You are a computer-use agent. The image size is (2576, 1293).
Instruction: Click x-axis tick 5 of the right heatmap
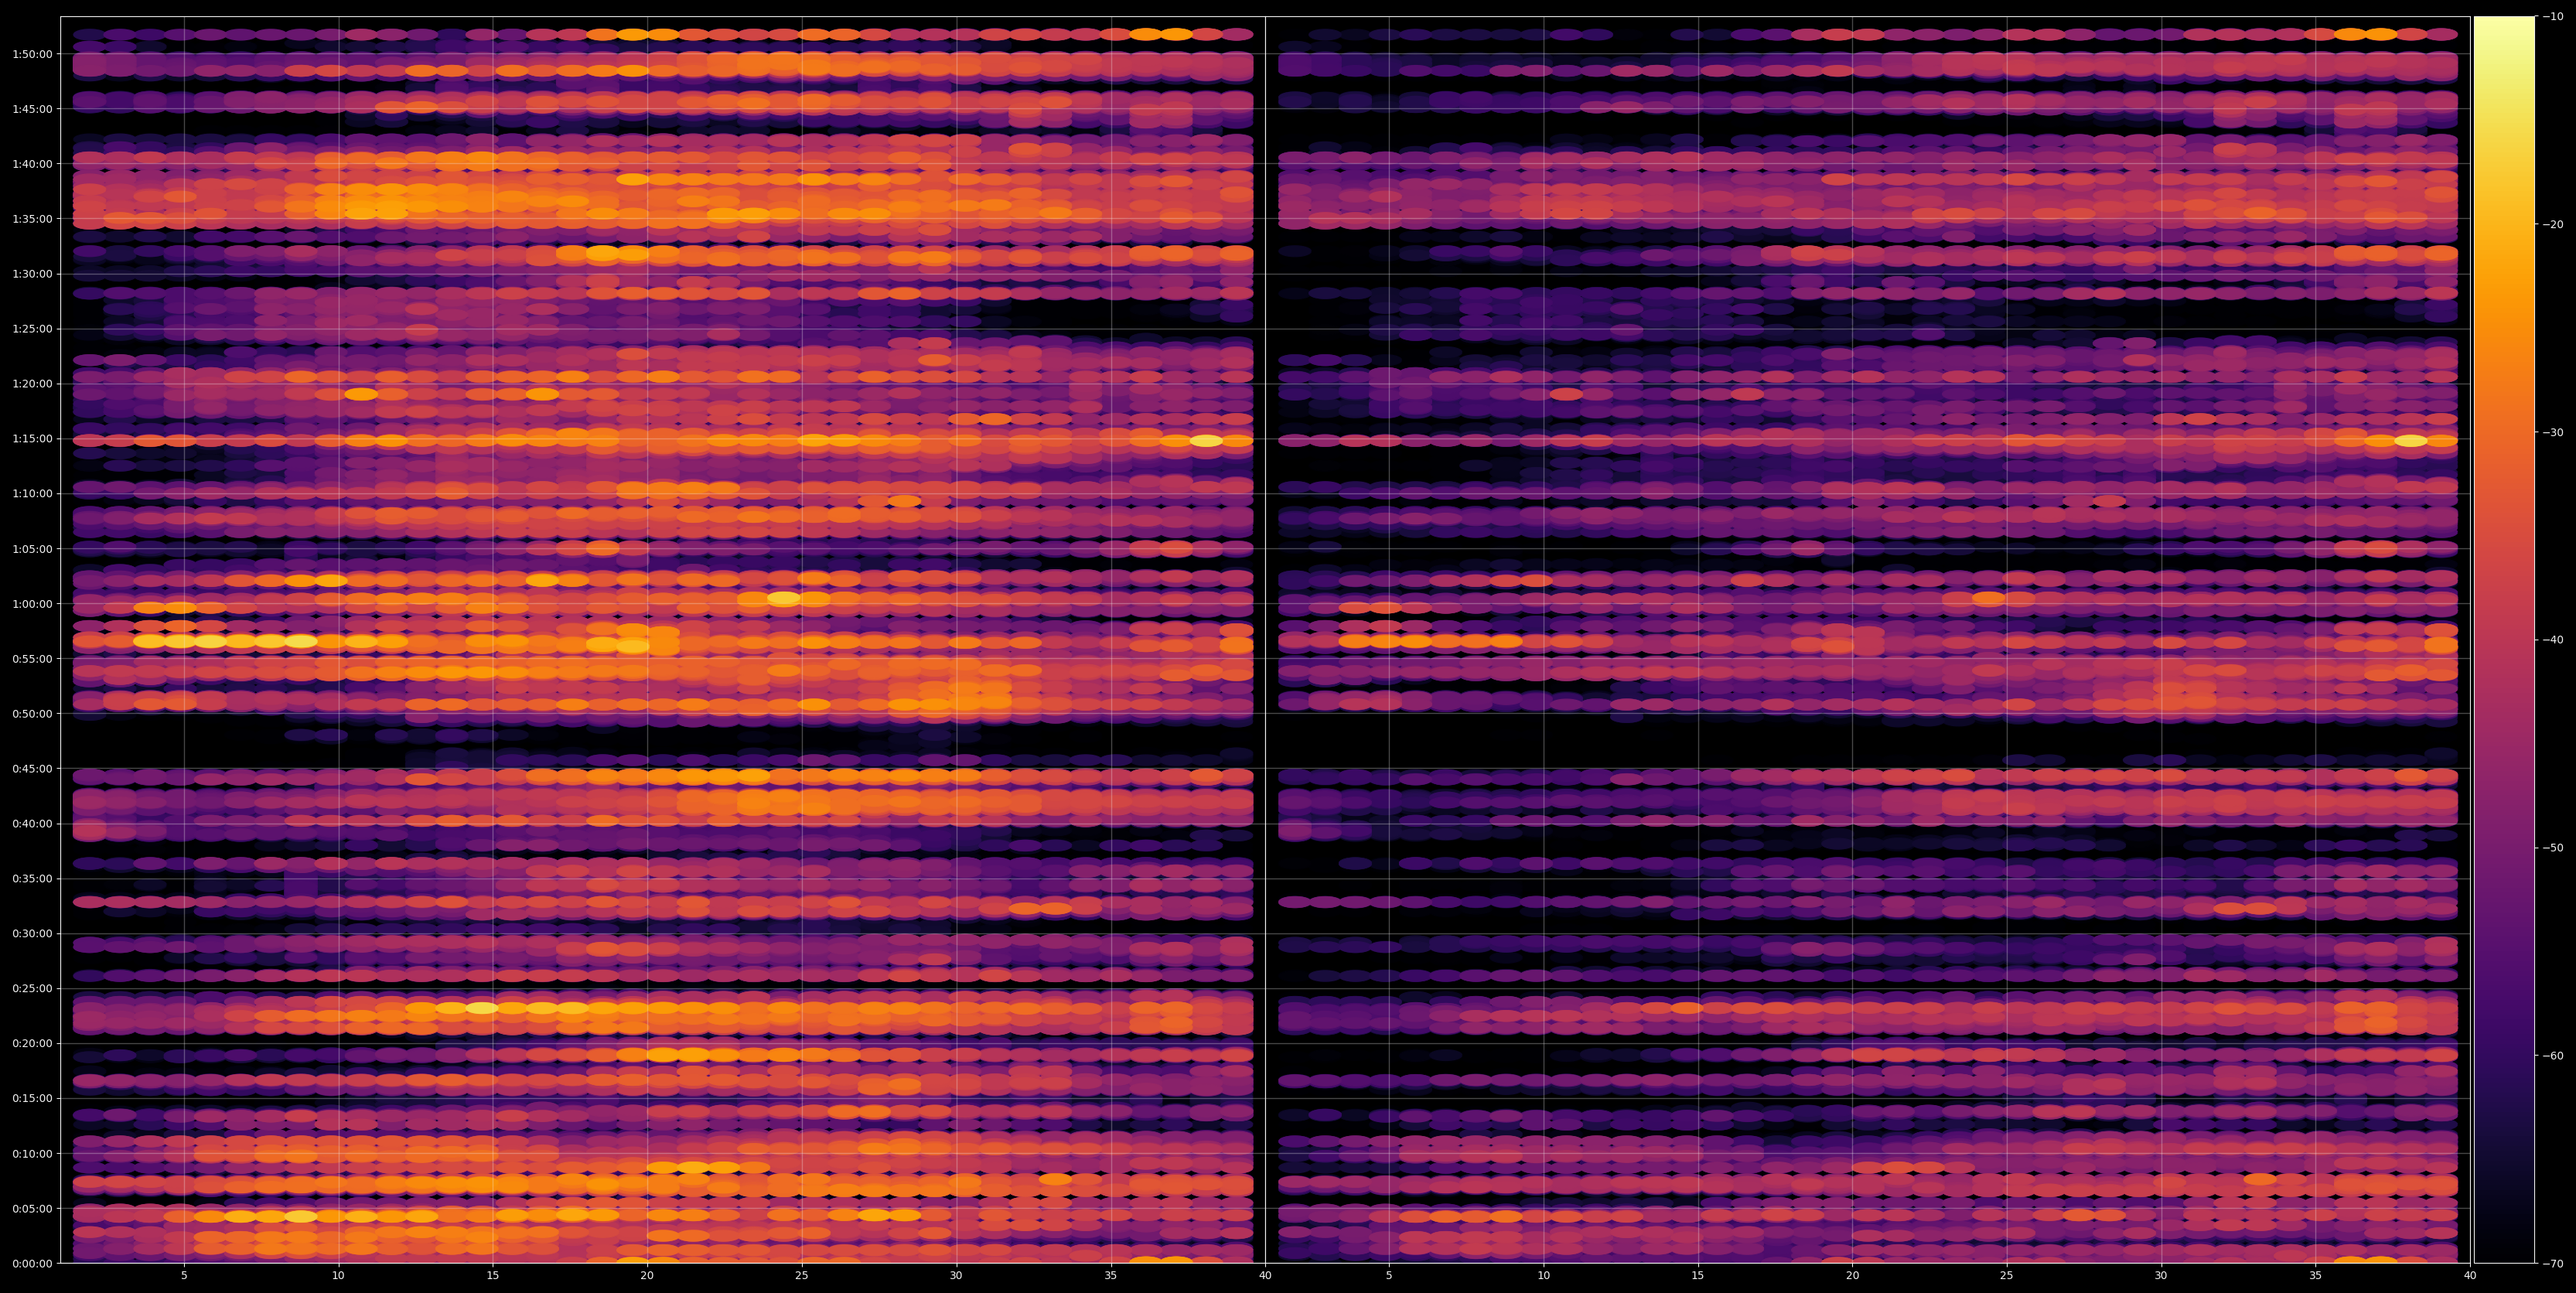tap(1389, 1276)
